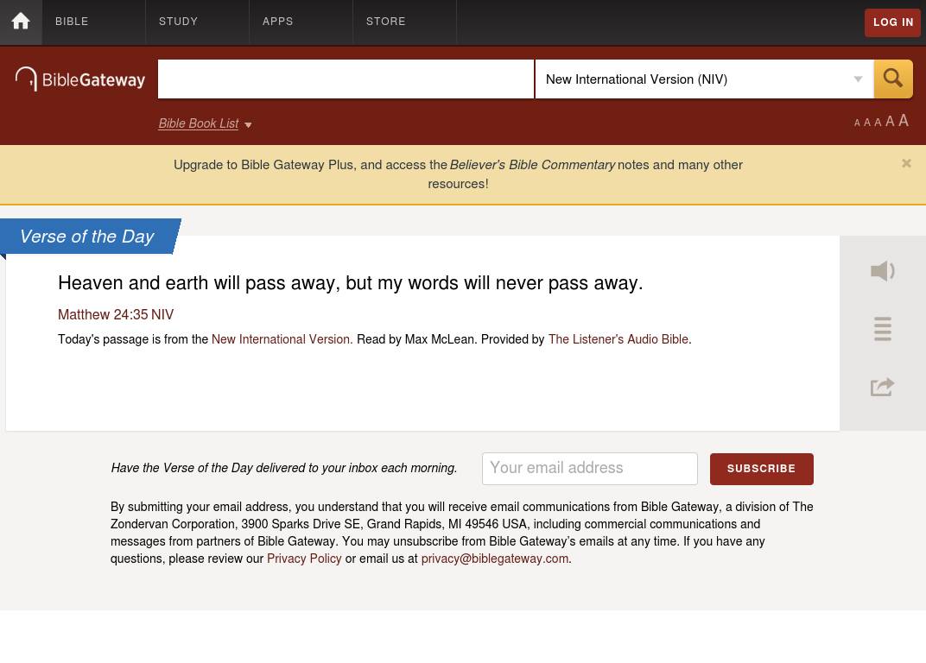Open the Store menu

[x=386, y=22]
